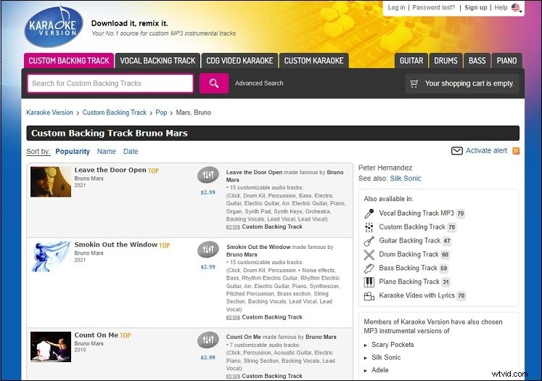Open Smokin Out the Window thumbnail
Image resolution: width=542 pixels, height=381 pixels.
(51, 256)
